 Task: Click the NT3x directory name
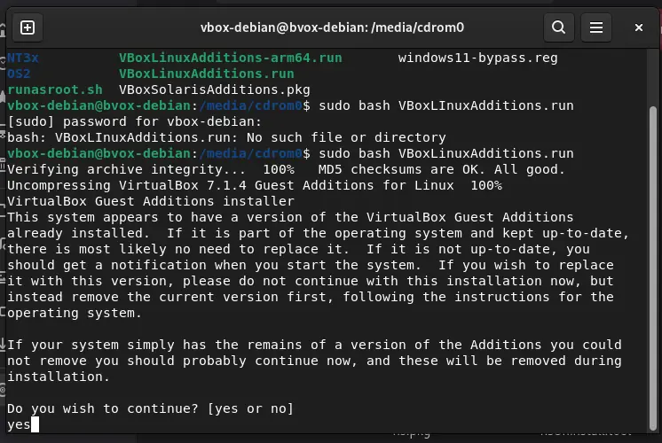(x=25, y=58)
